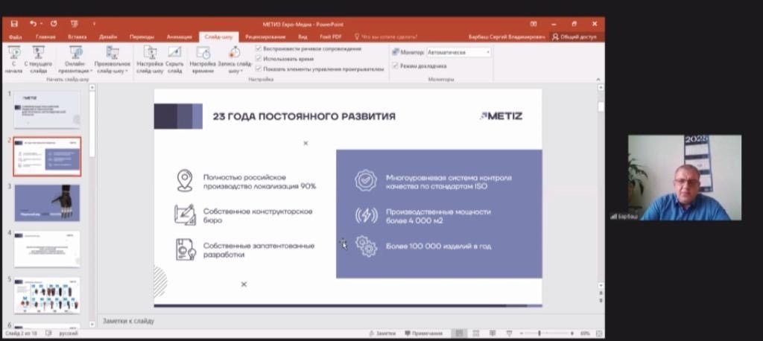Select slide 3 thumbnail in panel

tap(47, 203)
